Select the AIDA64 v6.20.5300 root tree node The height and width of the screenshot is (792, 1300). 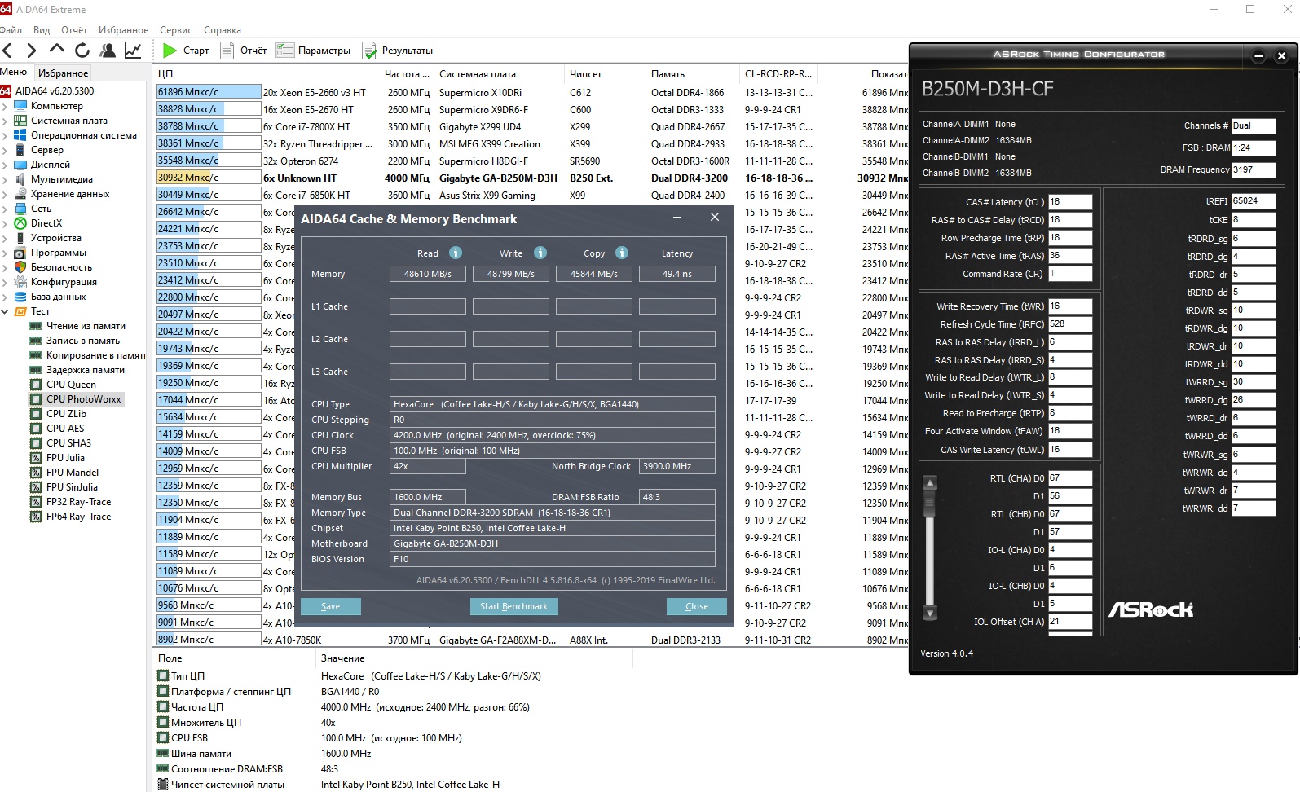coord(55,91)
